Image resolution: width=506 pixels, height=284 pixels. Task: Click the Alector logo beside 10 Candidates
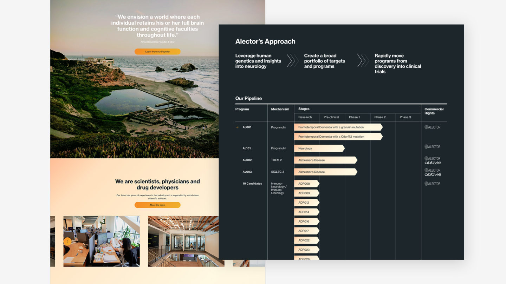(x=432, y=184)
